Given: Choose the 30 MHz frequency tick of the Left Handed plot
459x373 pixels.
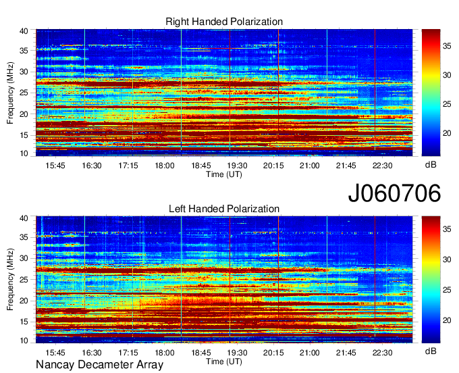Looking at the screenshot, I should [24, 258].
